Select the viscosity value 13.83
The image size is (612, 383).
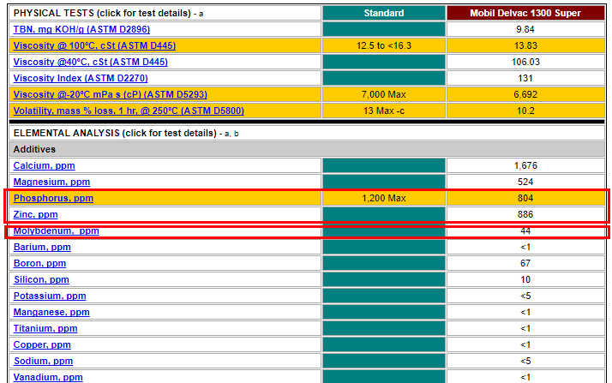(x=525, y=45)
